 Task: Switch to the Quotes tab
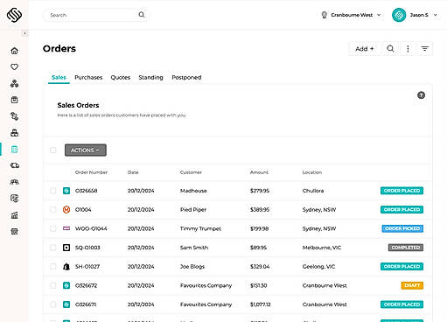click(x=121, y=77)
